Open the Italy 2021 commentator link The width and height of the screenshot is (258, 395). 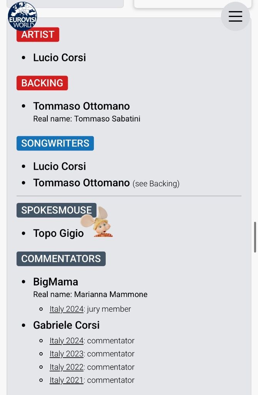[x=66, y=380]
